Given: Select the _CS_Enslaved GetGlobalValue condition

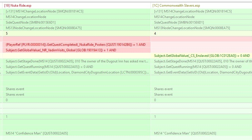Looking at the screenshot, I should (201, 56).
